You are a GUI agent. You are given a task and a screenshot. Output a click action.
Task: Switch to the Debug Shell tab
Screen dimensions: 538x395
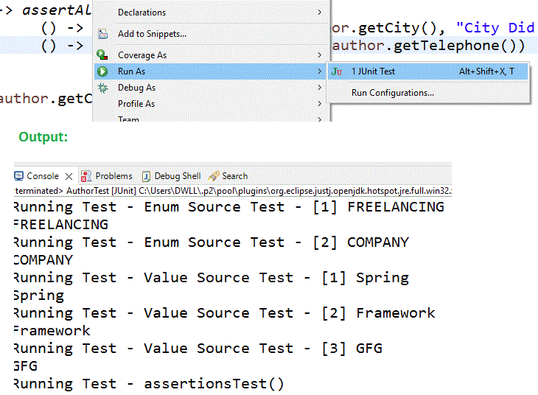pos(171,176)
